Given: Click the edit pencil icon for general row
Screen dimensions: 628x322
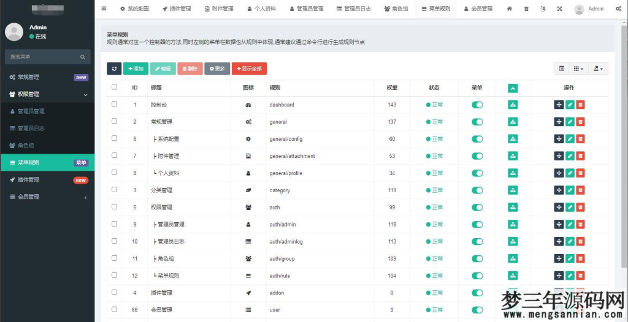Looking at the screenshot, I should click(570, 122).
